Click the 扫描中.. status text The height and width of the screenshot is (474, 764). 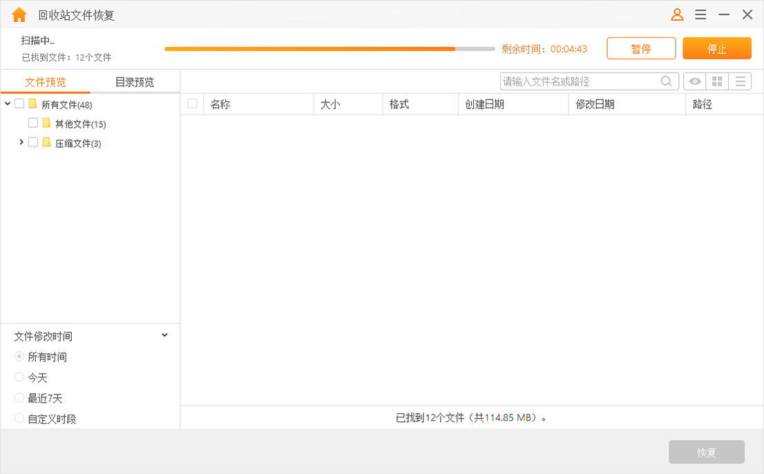[x=37, y=41]
